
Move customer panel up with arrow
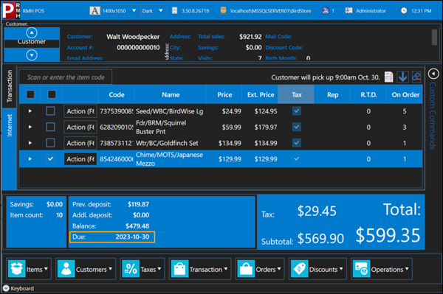pyautogui.click(x=32, y=33)
